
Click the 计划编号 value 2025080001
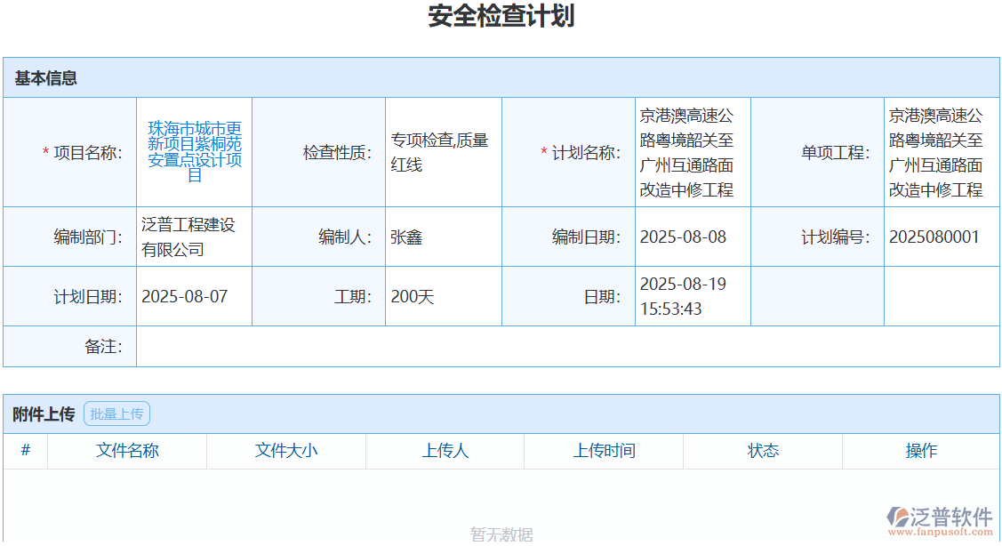[x=934, y=237]
